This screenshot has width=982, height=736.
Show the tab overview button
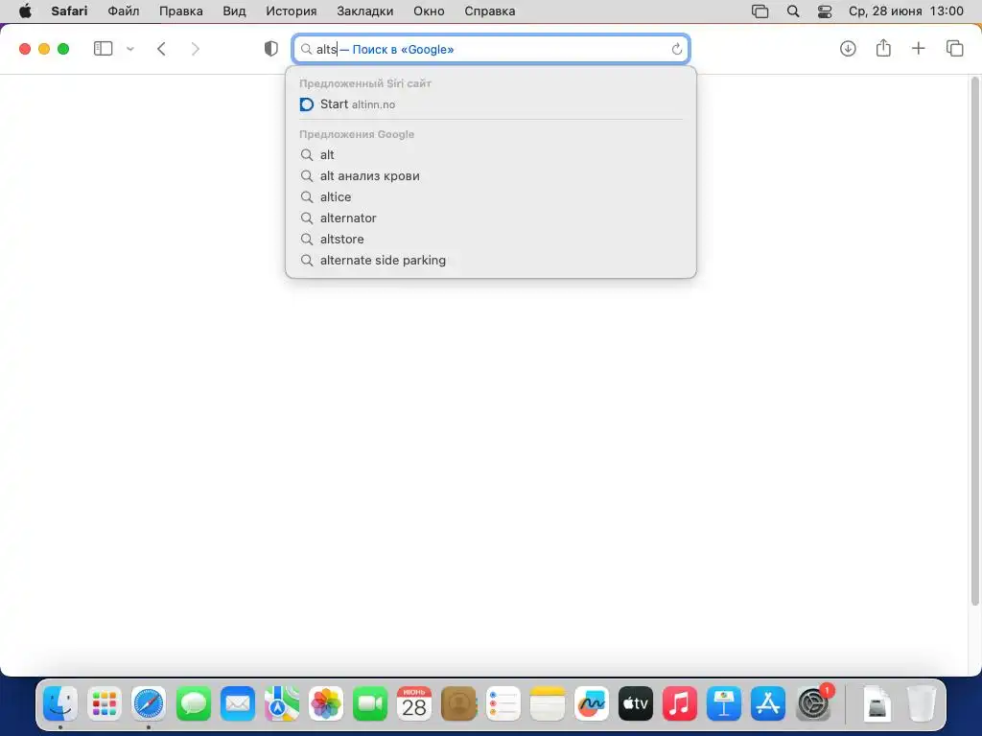tap(954, 48)
